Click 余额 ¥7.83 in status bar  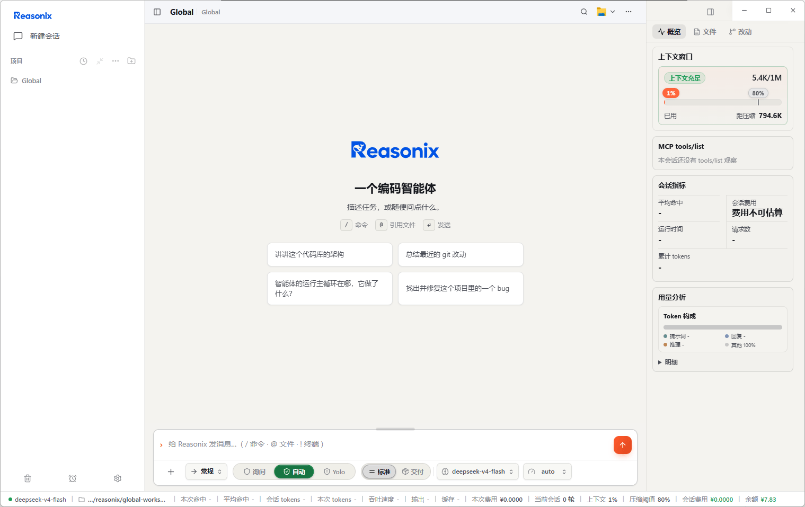(760, 500)
